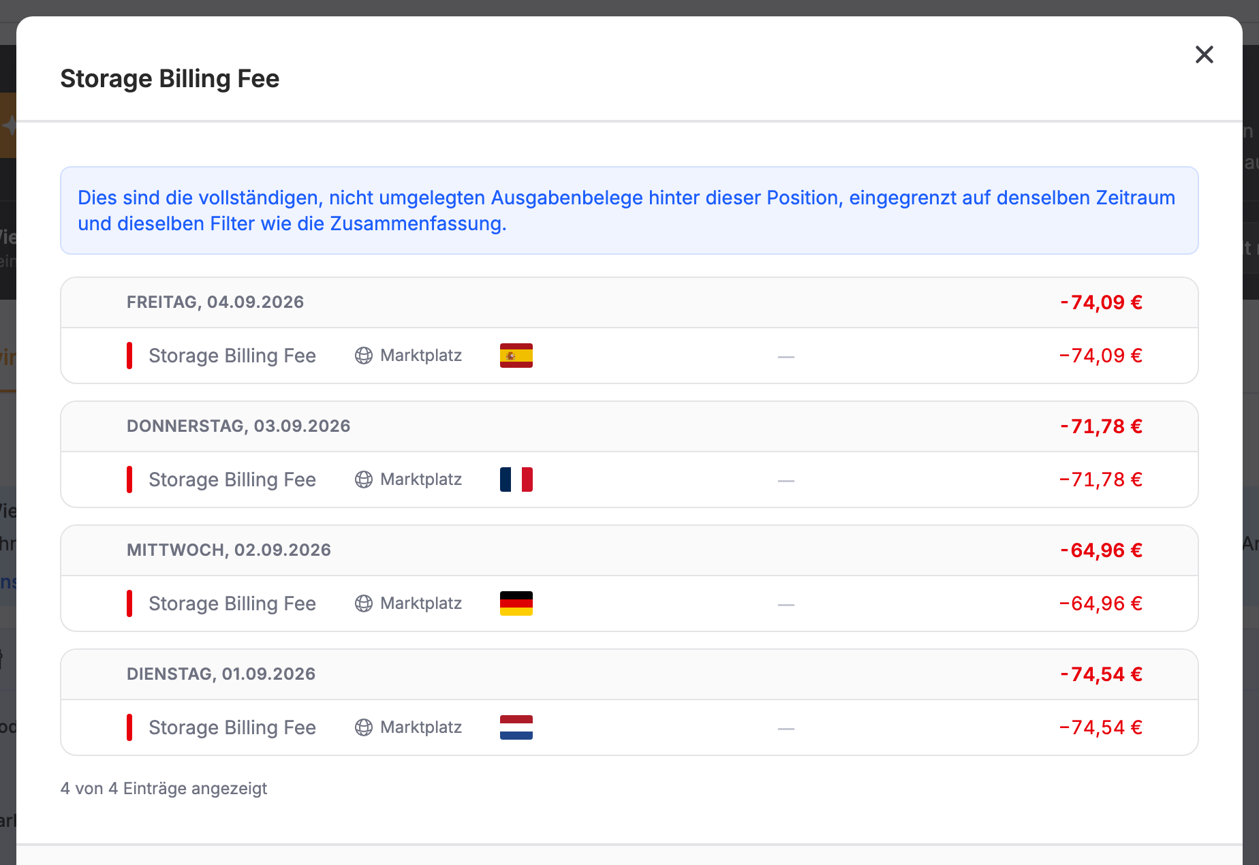1259x865 pixels.
Task: Click the blue info notice about Ausgabenbelege
Action: pyautogui.click(x=629, y=210)
